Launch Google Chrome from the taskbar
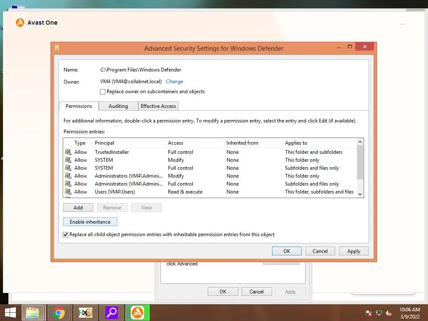 [59, 313]
